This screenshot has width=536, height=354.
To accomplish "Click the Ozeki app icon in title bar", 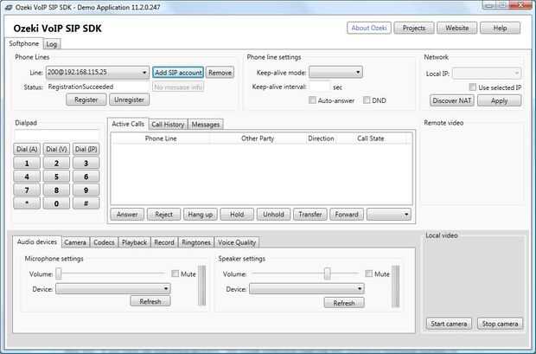I will (9, 7).
